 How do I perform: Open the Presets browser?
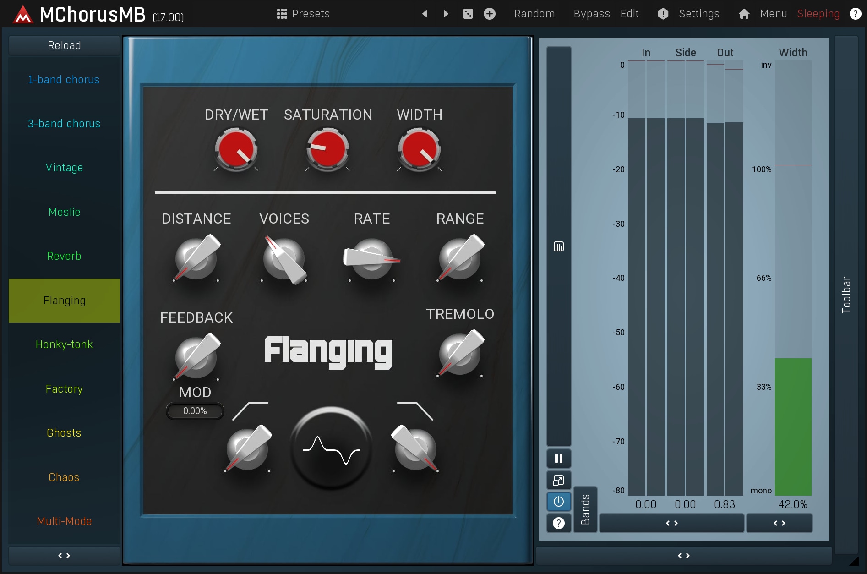(x=303, y=14)
